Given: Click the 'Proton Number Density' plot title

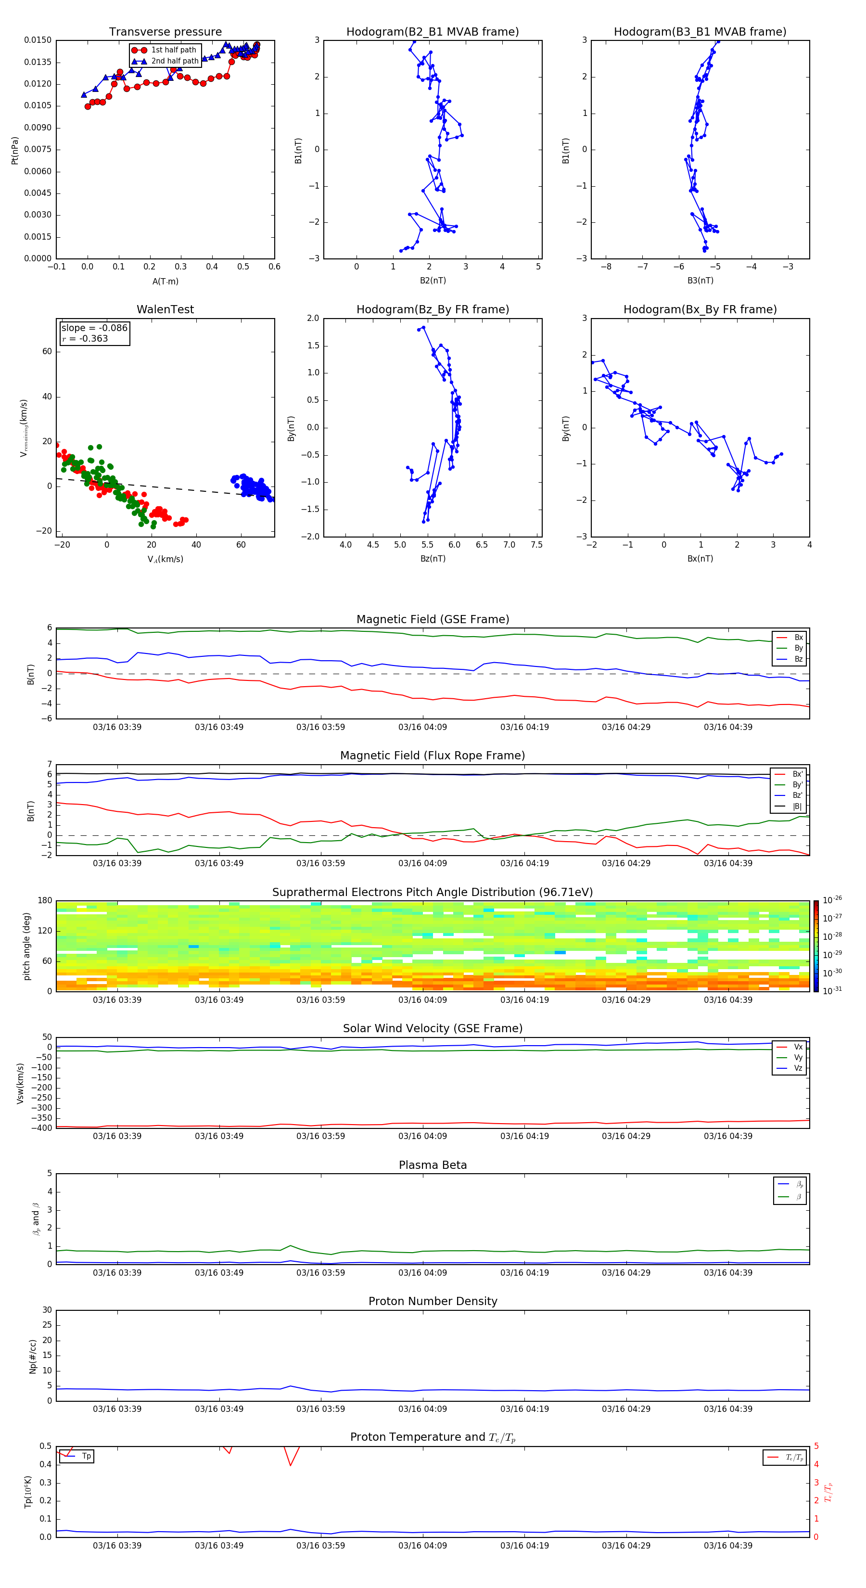Looking at the screenshot, I should click(433, 1301).
